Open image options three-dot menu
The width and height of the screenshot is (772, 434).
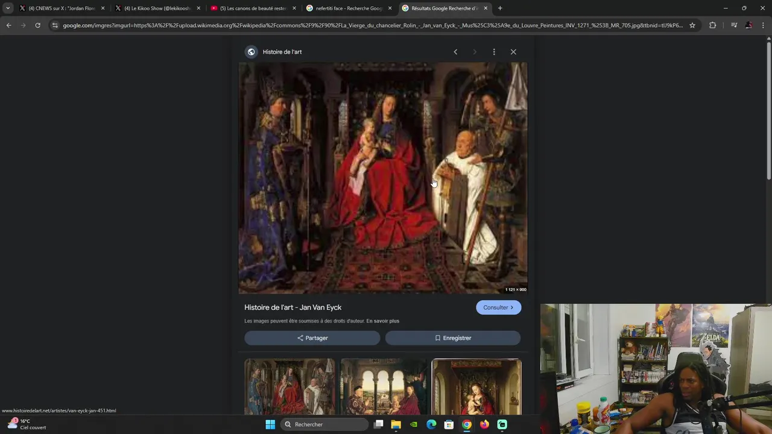(494, 52)
